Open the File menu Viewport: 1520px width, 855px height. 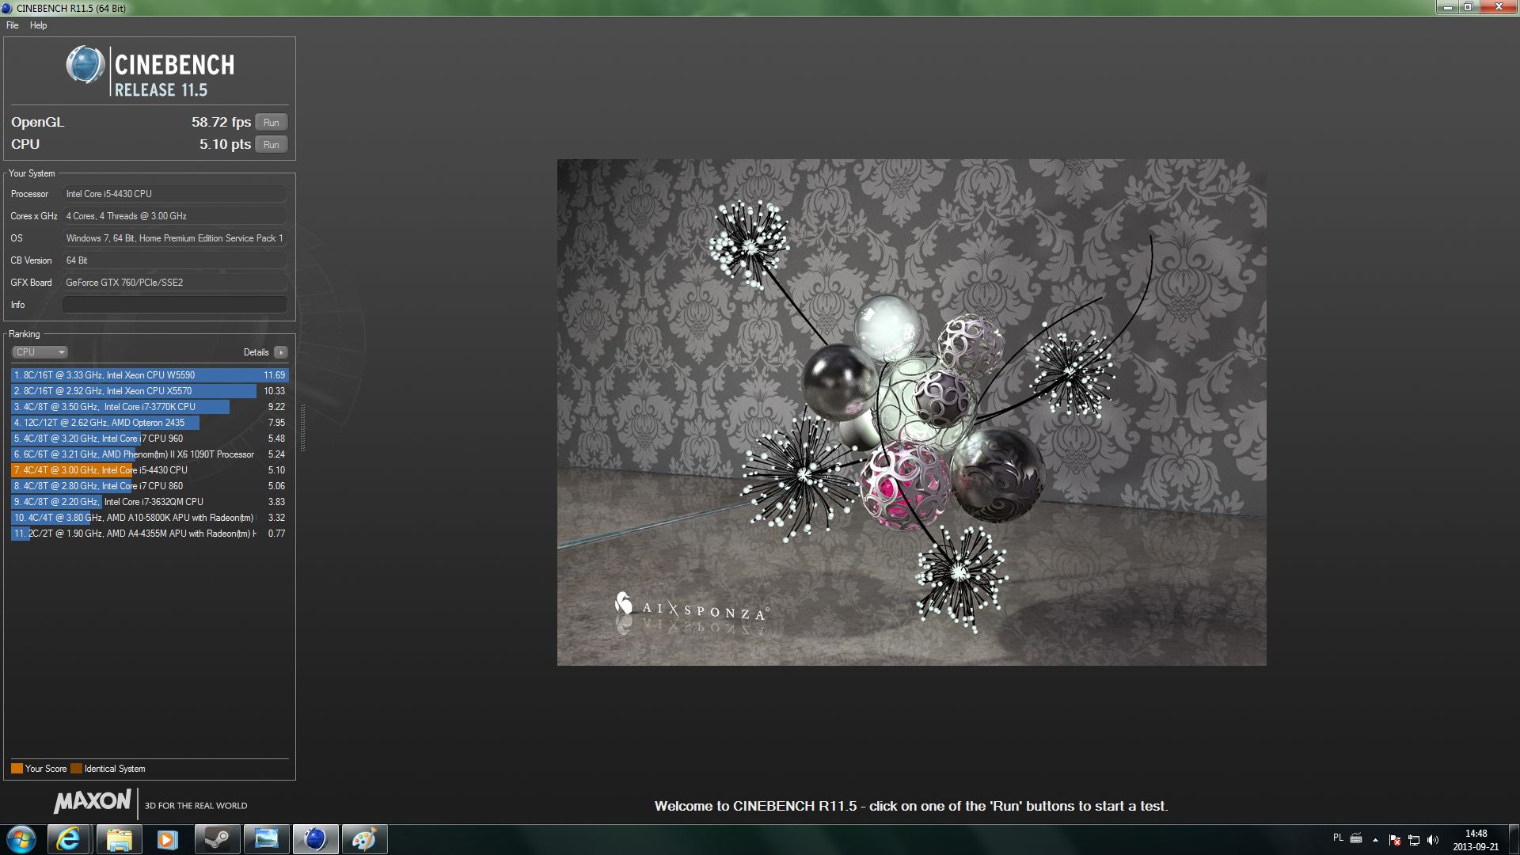(13, 25)
